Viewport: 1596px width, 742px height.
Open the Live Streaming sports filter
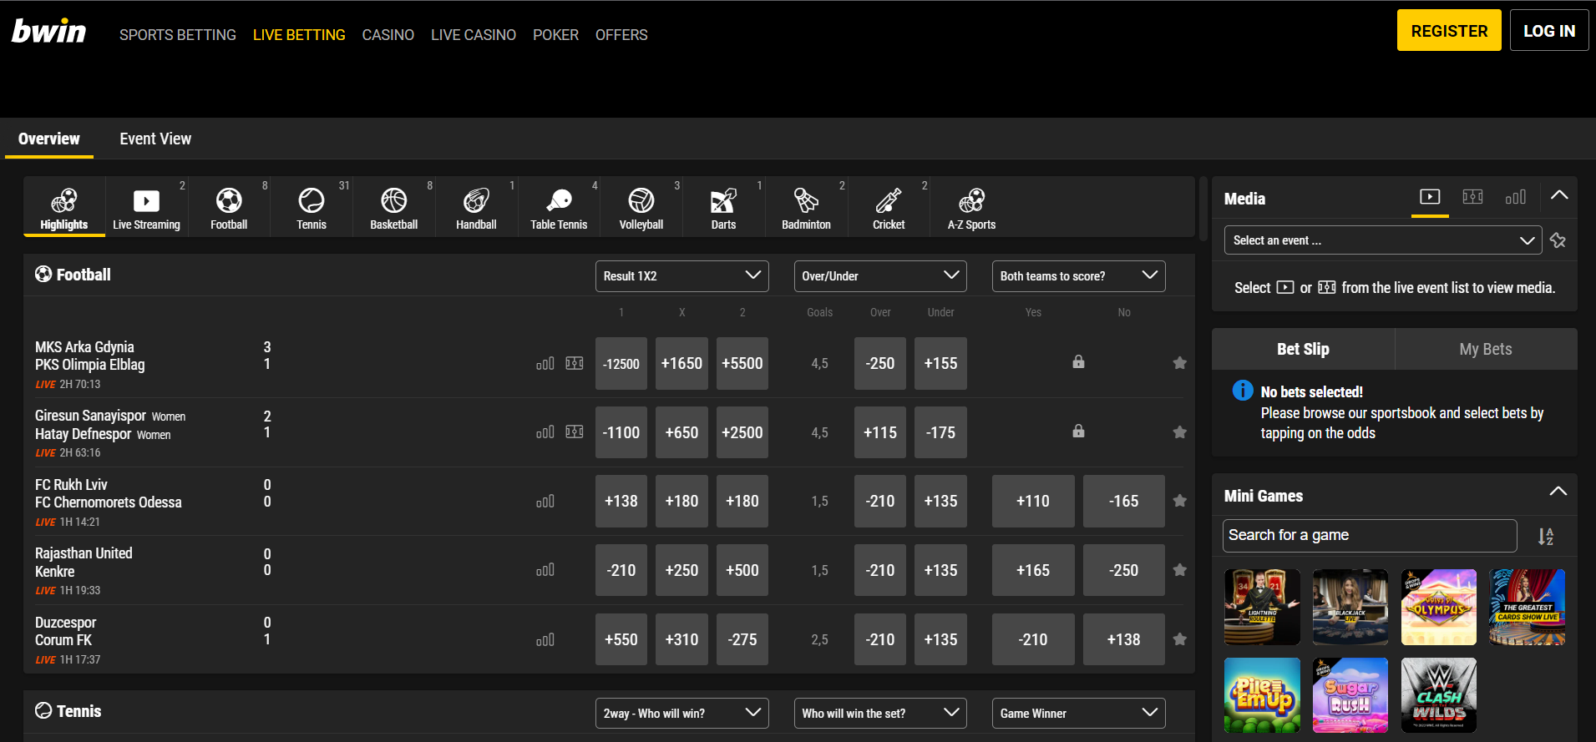[x=146, y=208]
